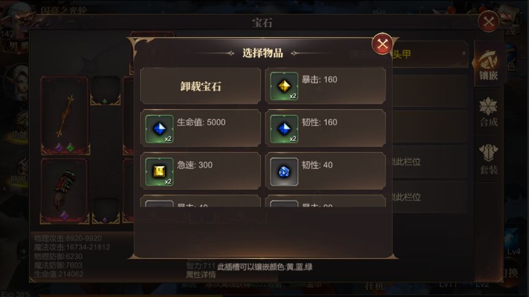Select the yellow square 急速 300 gem
529x297 pixels.
(159, 172)
